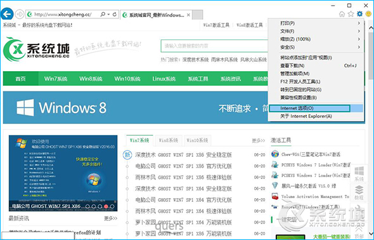Select 转到已固定的网站(G) menu item
374x240 pixels.
[x=316, y=90]
